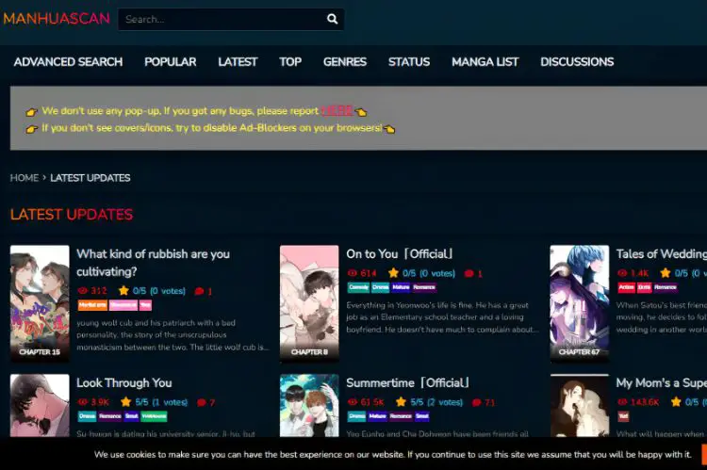Click the Comedy tag on On to You
This screenshot has height=470, width=707.
[358, 287]
